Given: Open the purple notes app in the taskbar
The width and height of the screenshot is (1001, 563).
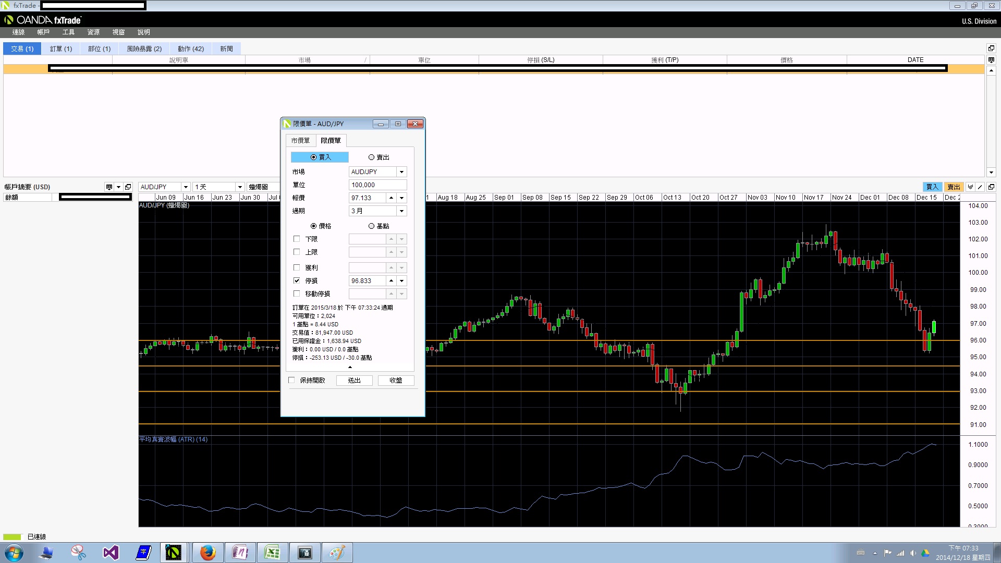Looking at the screenshot, I should [240, 553].
